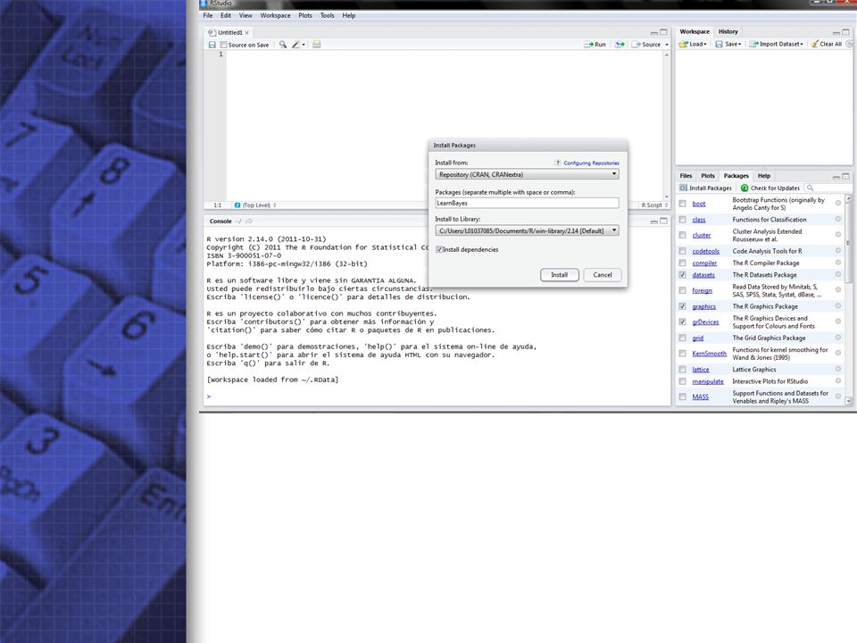Click the Install button in the dialog
This screenshot has height=643, width=857.
click(559, 275)
